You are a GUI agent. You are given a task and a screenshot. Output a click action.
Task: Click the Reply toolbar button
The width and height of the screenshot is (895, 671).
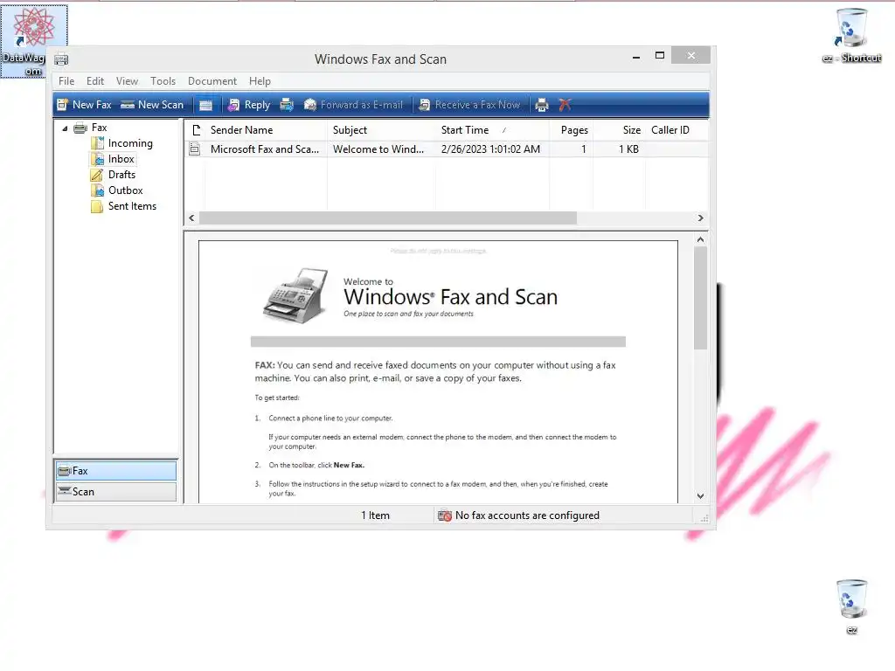(x=249, y=105)
